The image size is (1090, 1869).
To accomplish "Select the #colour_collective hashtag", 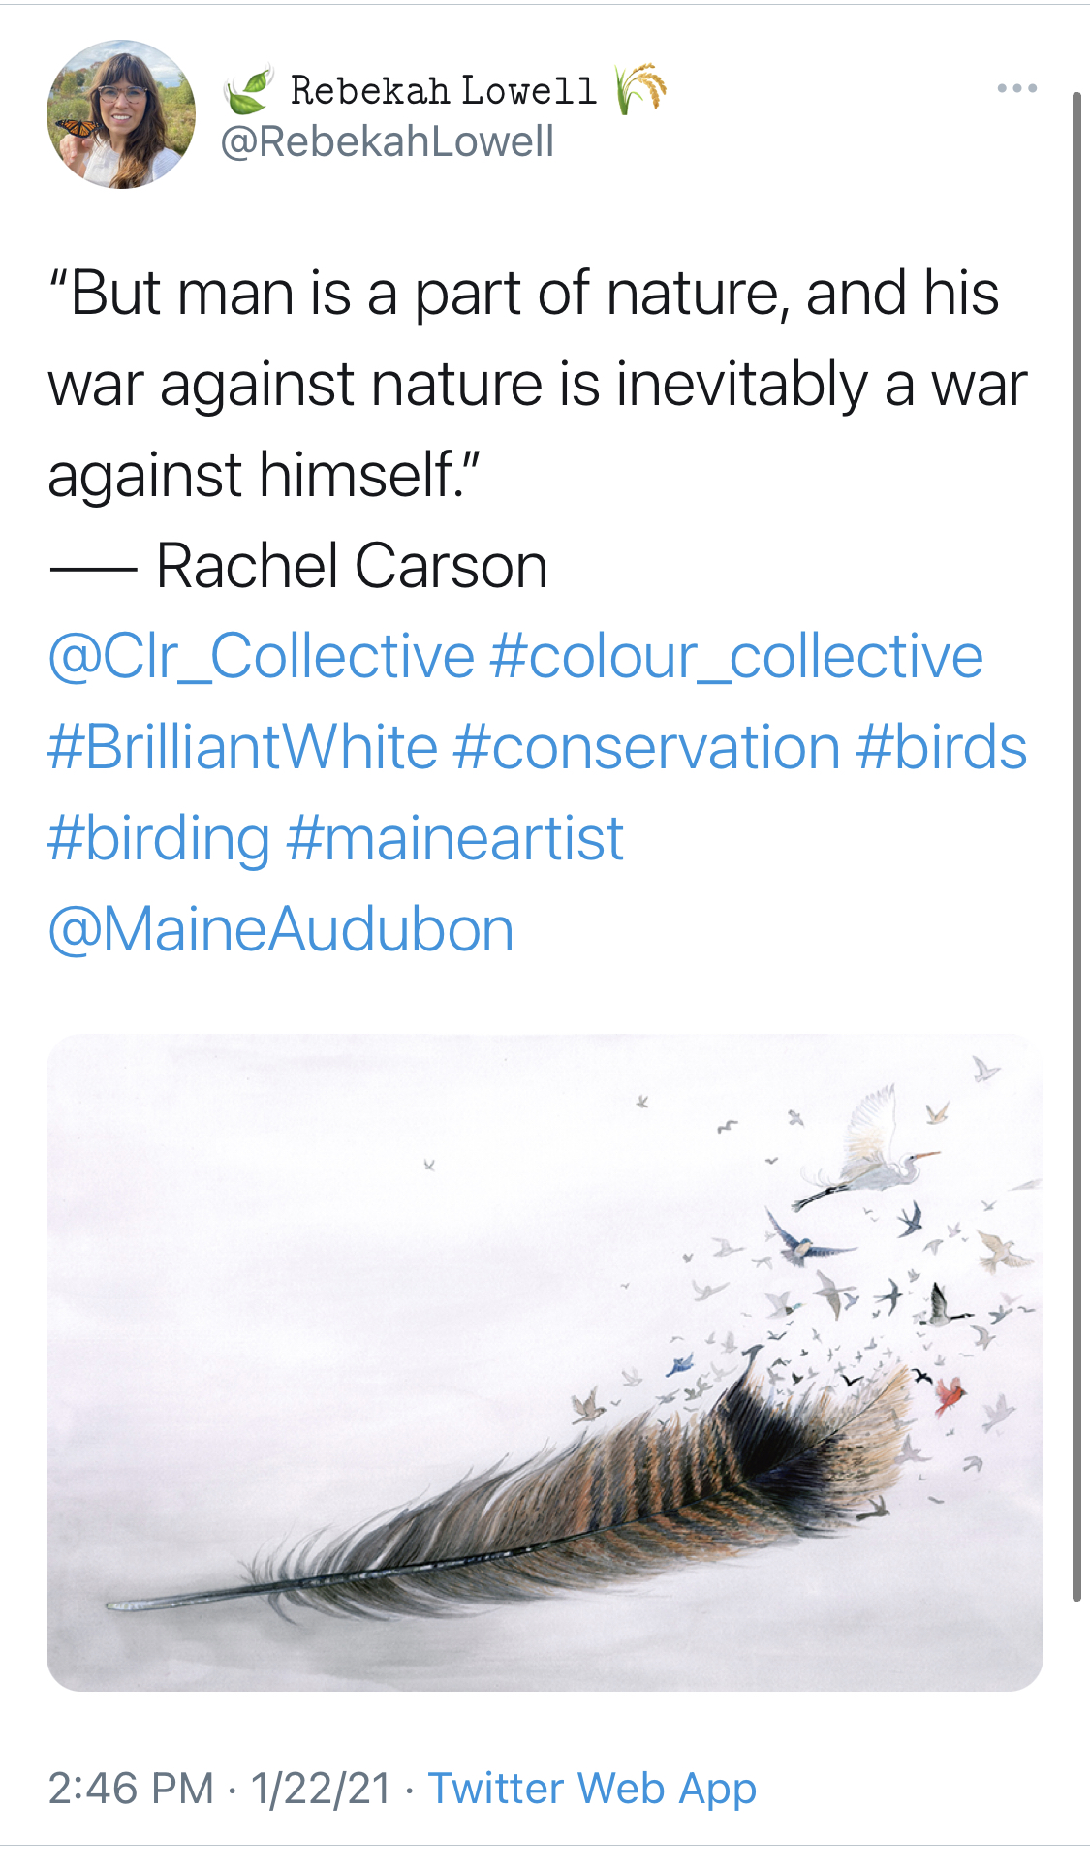I will [x=736, y=657].
